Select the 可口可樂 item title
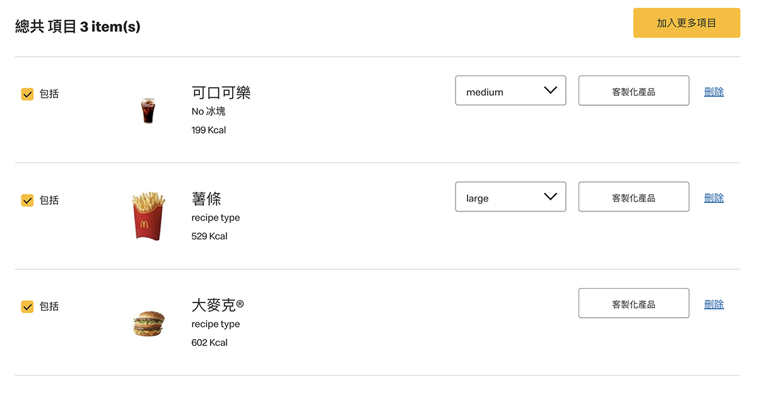This screenshot has width=757, height=397. (x=221, y=93)
